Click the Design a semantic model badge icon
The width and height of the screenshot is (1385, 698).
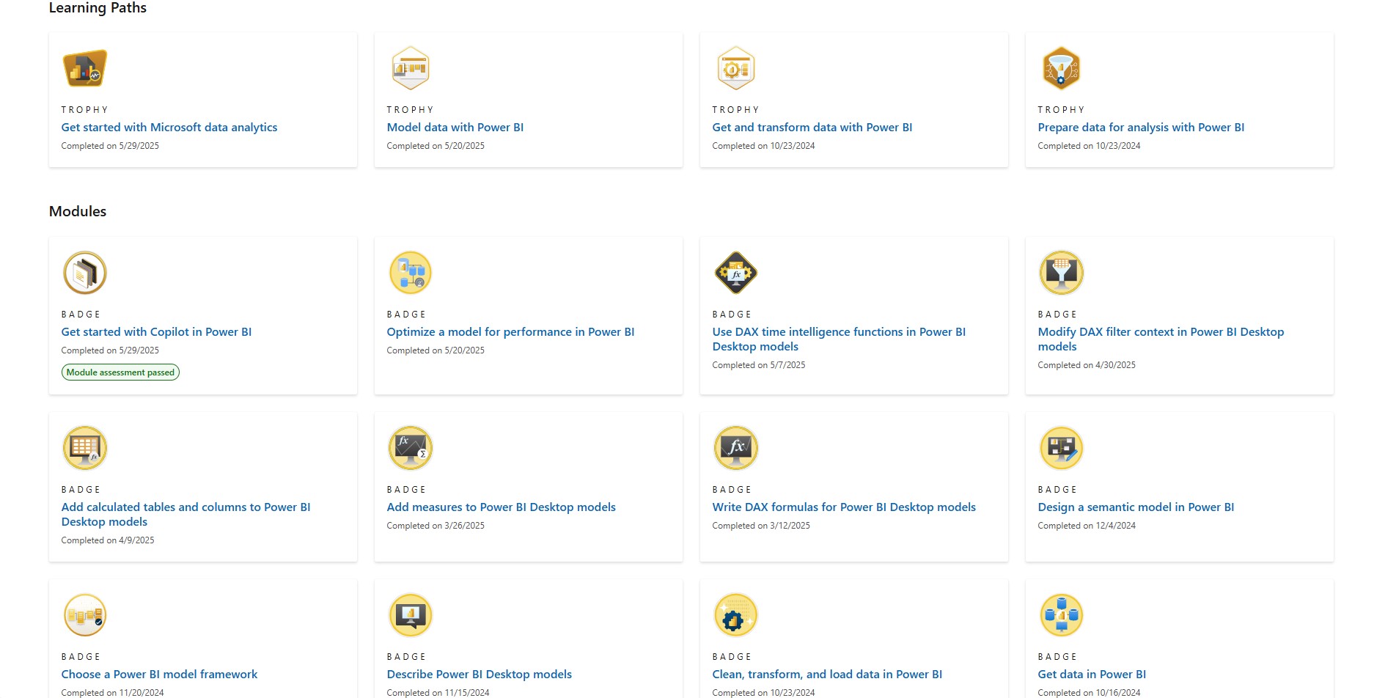coord(1061,448)
